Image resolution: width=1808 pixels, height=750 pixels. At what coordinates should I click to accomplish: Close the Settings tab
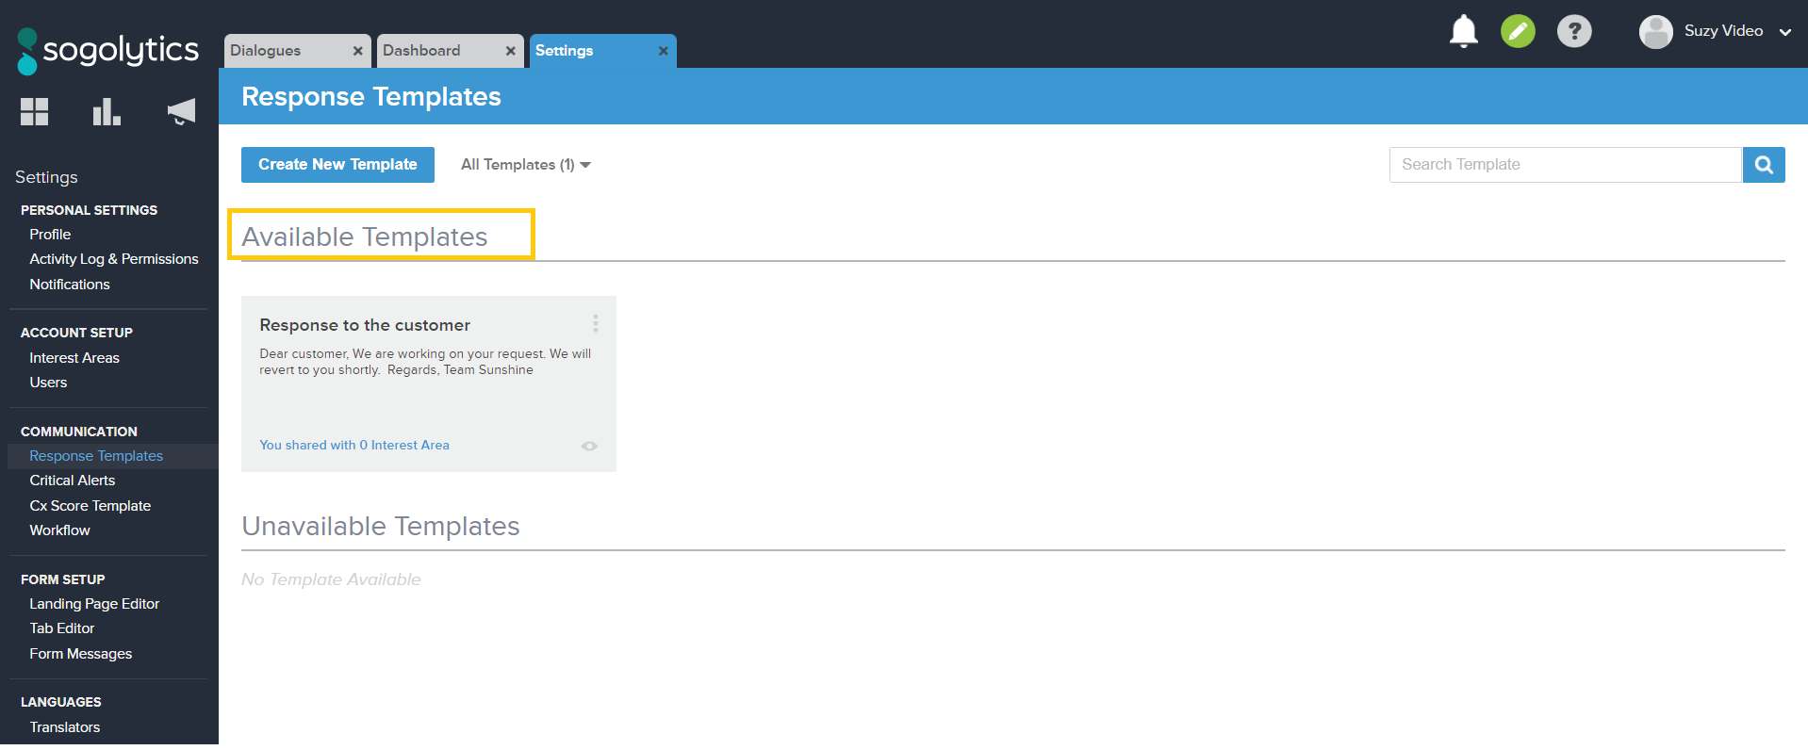[664, 51]
